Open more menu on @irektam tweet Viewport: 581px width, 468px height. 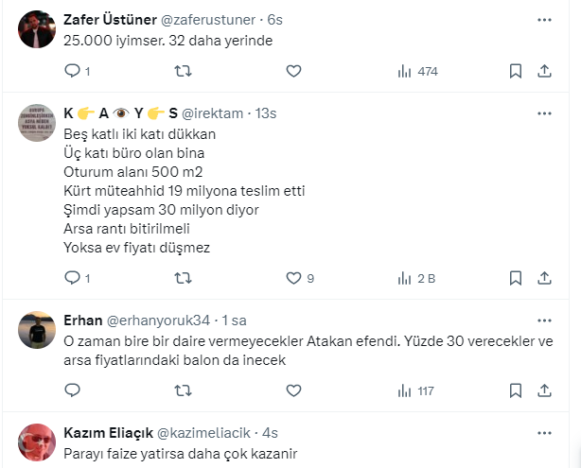coord(544,113)
